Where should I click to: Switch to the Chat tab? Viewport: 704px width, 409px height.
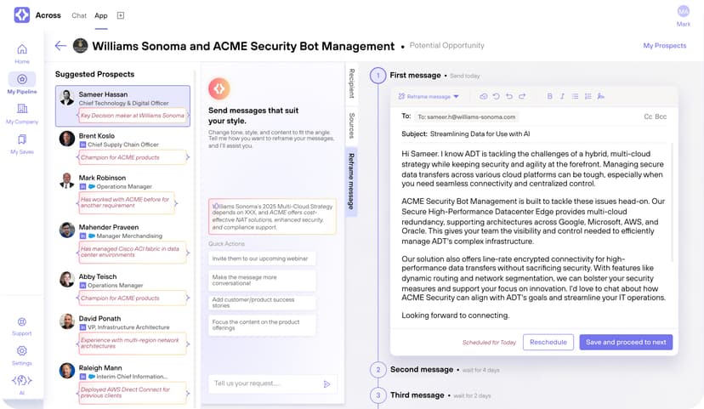[x=79, y=15]
